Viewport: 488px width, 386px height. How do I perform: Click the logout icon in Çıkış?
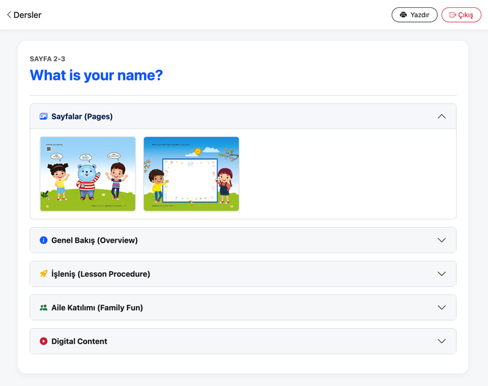click(453, 15)
